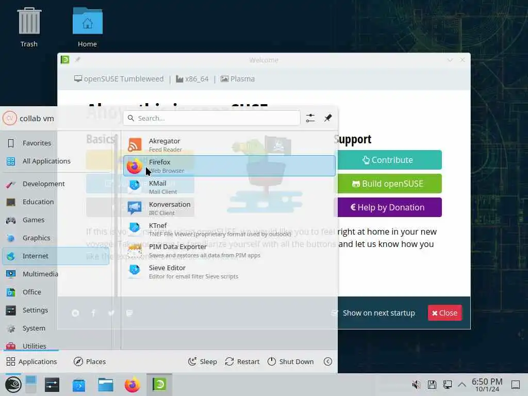Click Build openSUSE in Welcome window
The height and width of the screenshot is (396, 528).
389,184
